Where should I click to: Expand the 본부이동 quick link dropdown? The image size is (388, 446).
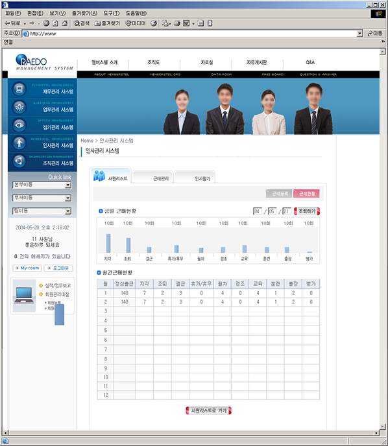[67, 185]
